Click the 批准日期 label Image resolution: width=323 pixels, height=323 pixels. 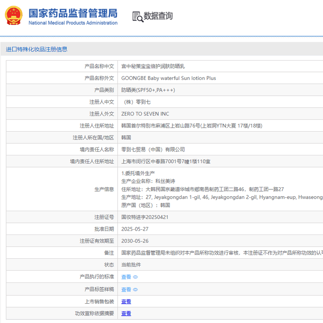tap(104, 229)
